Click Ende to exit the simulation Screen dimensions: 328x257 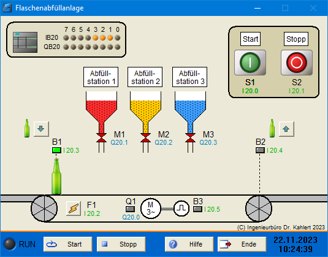(x=242, y=244)
